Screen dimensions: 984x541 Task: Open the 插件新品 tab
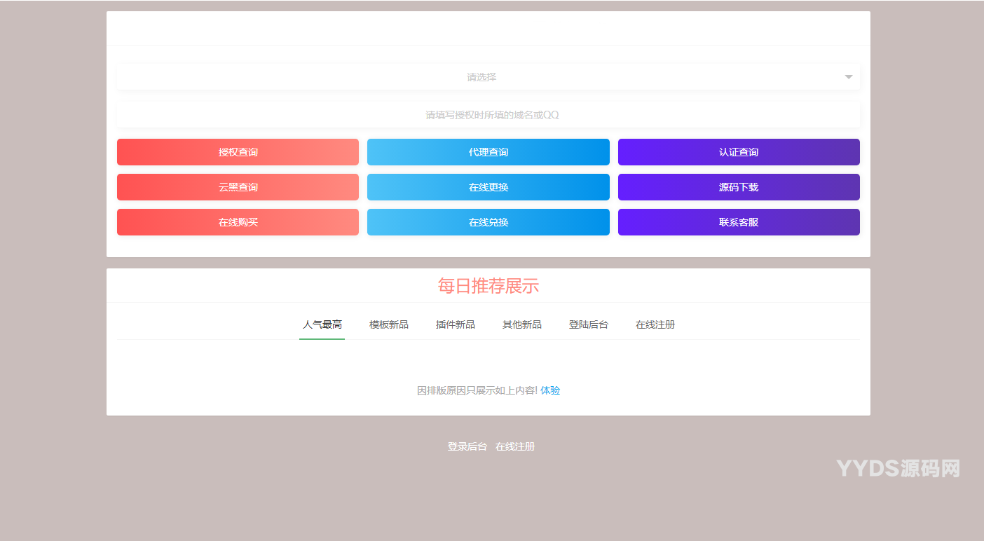(x=455, y=324)
